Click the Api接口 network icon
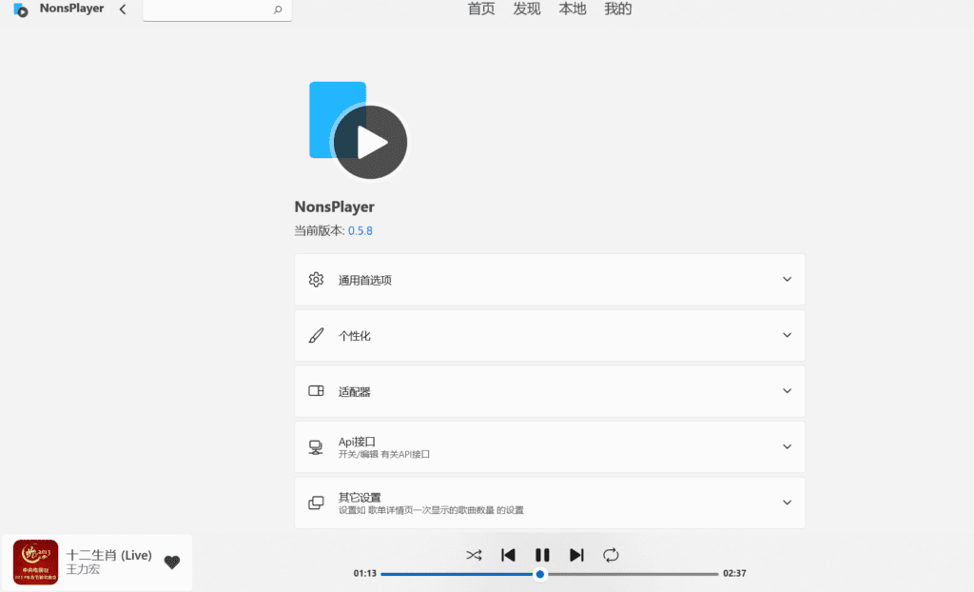The image size is (974, 592). pos(316,447)
